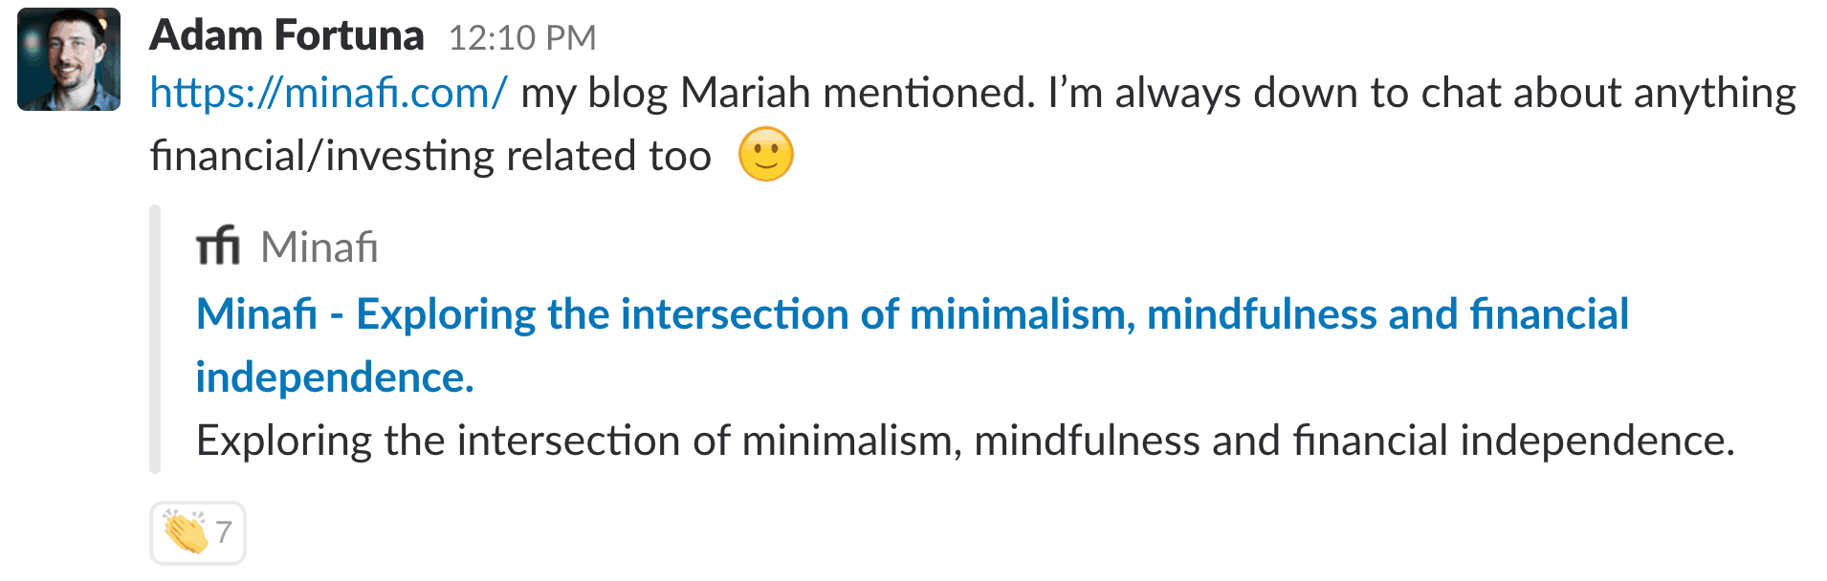Toggle the clapping hands reaction
The height and width of the screenshot is (581, 1827).
(198, 532)
